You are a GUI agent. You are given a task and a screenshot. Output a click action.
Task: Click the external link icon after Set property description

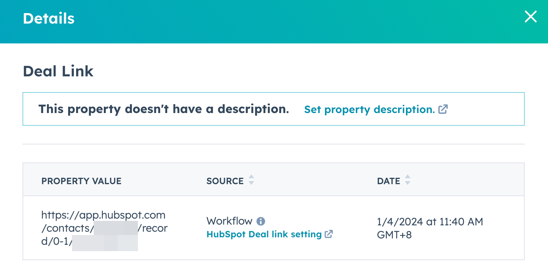pyautogui.click(x=443, y=109)
